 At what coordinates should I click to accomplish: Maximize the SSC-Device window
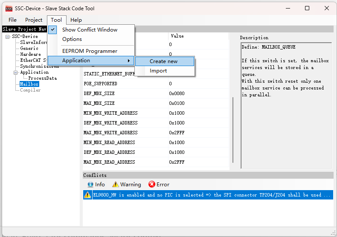click(307, 8)
